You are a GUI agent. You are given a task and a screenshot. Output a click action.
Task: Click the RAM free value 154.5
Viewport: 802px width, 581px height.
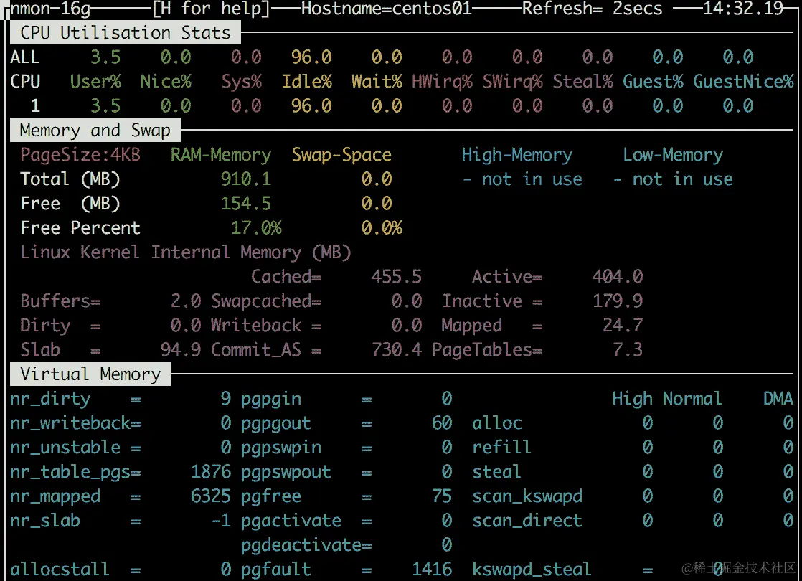tap(246, 204)
